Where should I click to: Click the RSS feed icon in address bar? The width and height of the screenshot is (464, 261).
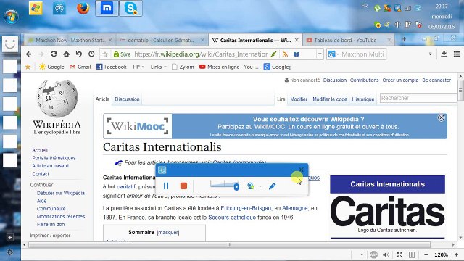(285, 54)
